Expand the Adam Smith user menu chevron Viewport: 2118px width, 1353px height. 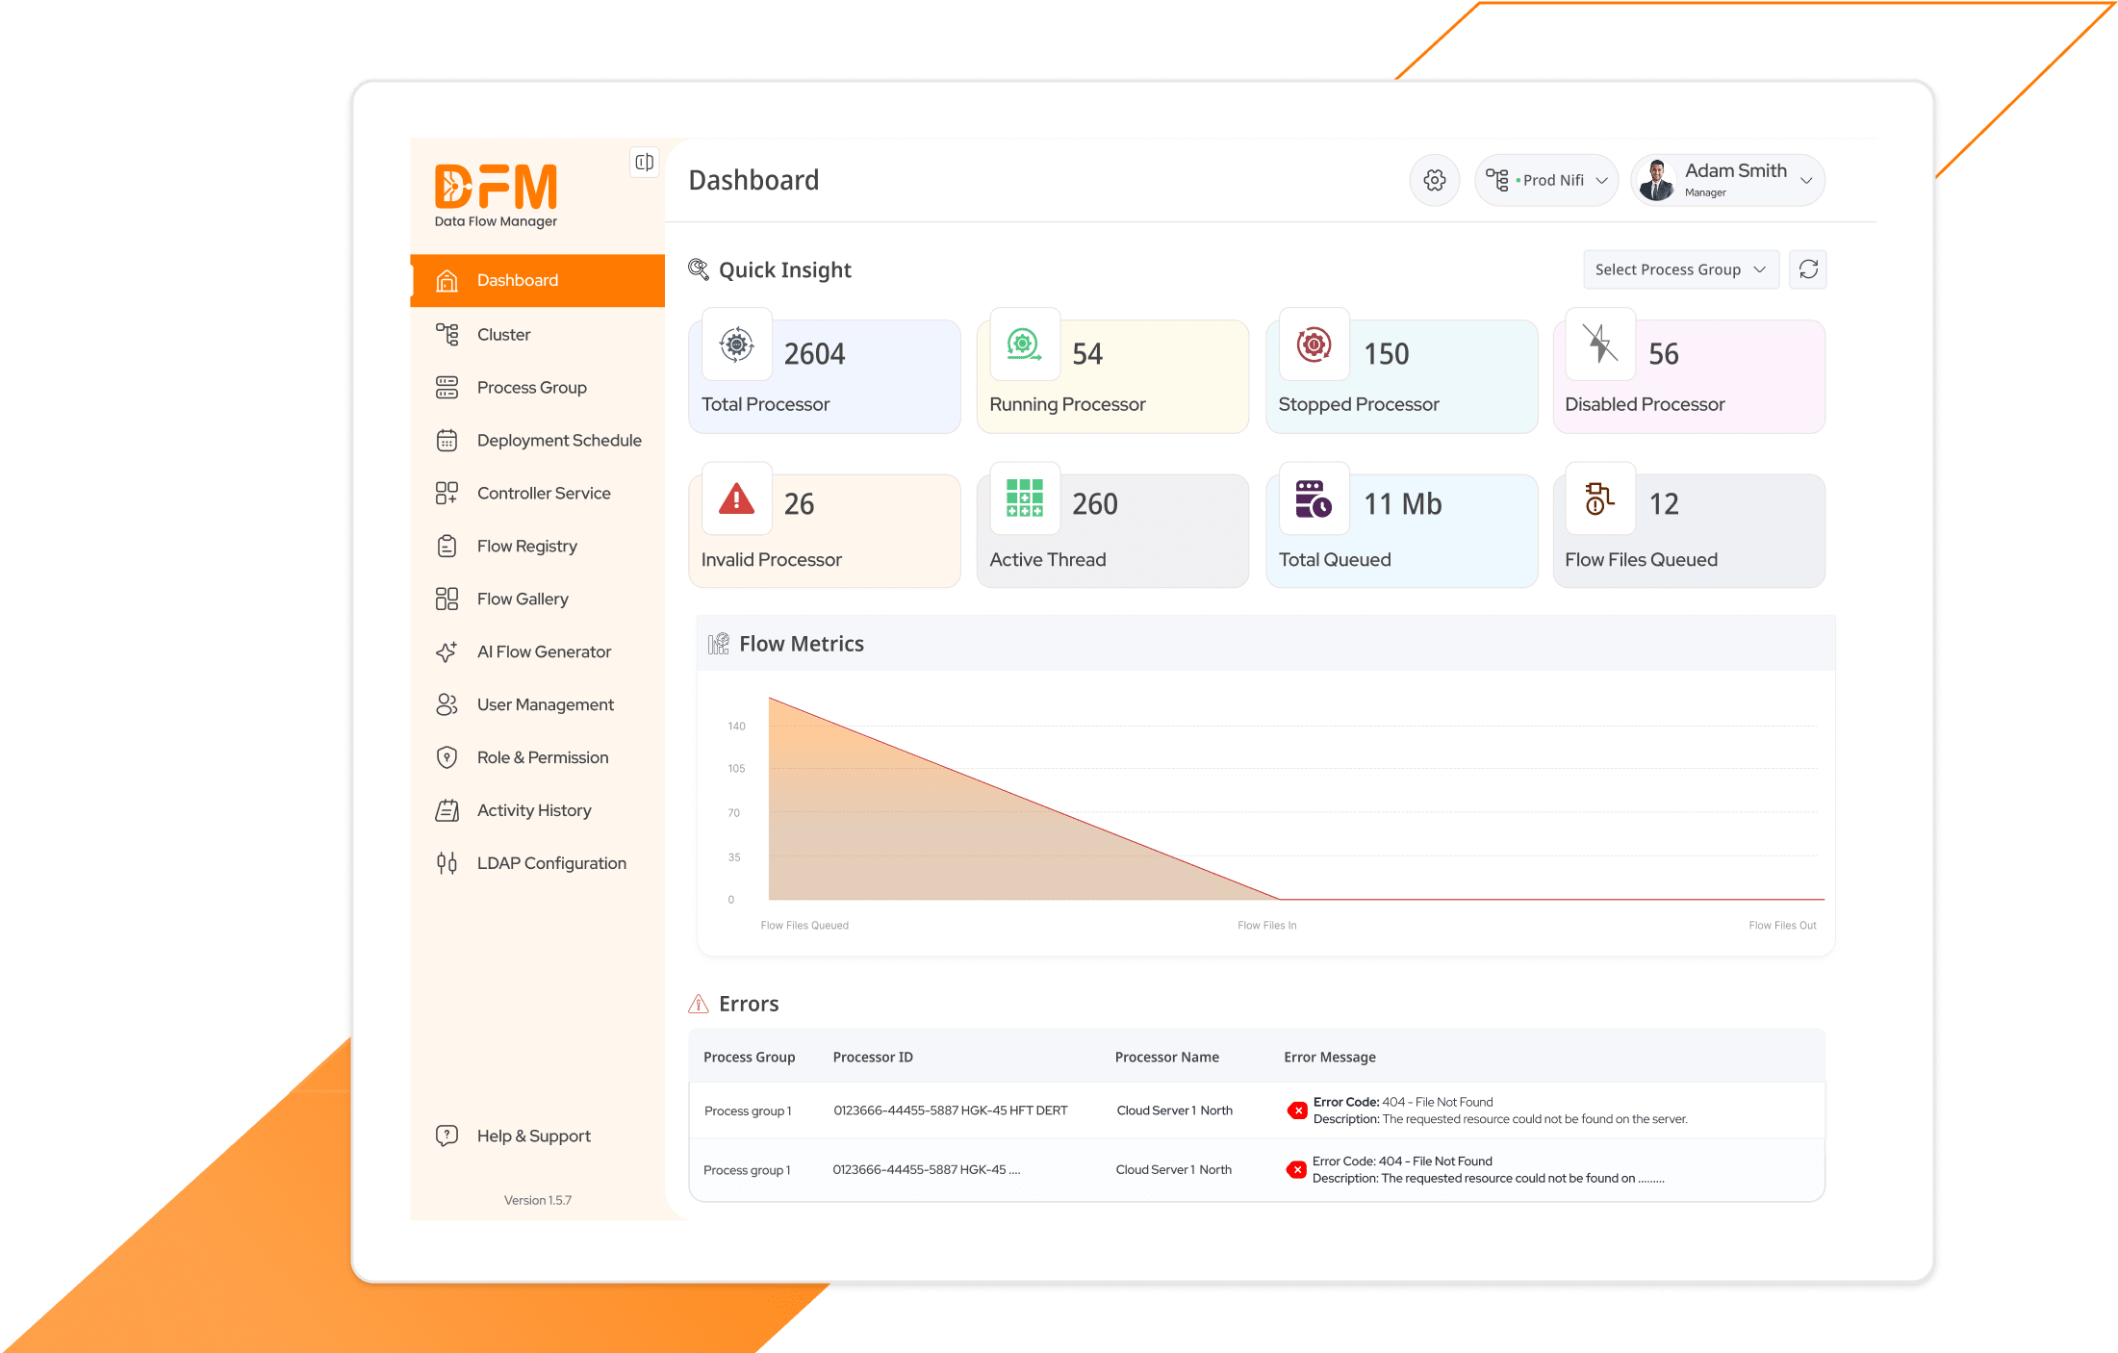coord(1806,180)
